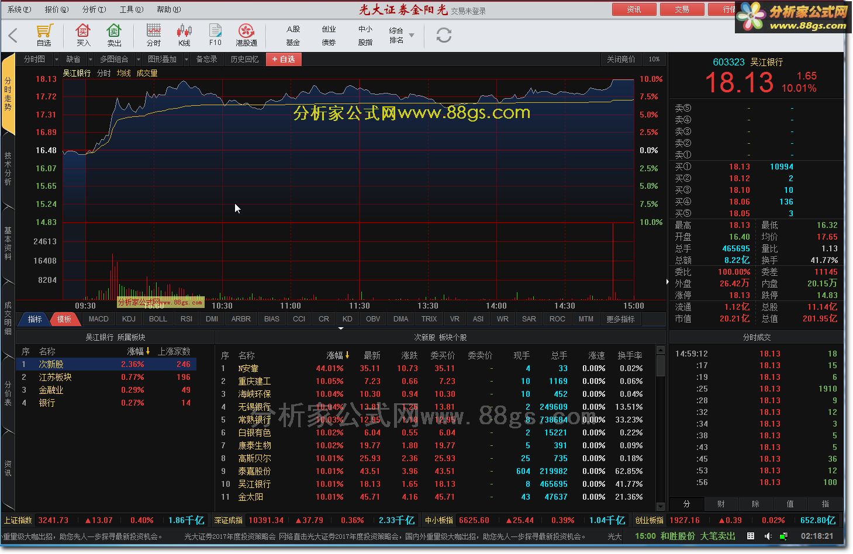This screenshot has width=853, height=554.
Task: Switch to the 财 tab under 分时成交
Action: (x=721, y=504)
